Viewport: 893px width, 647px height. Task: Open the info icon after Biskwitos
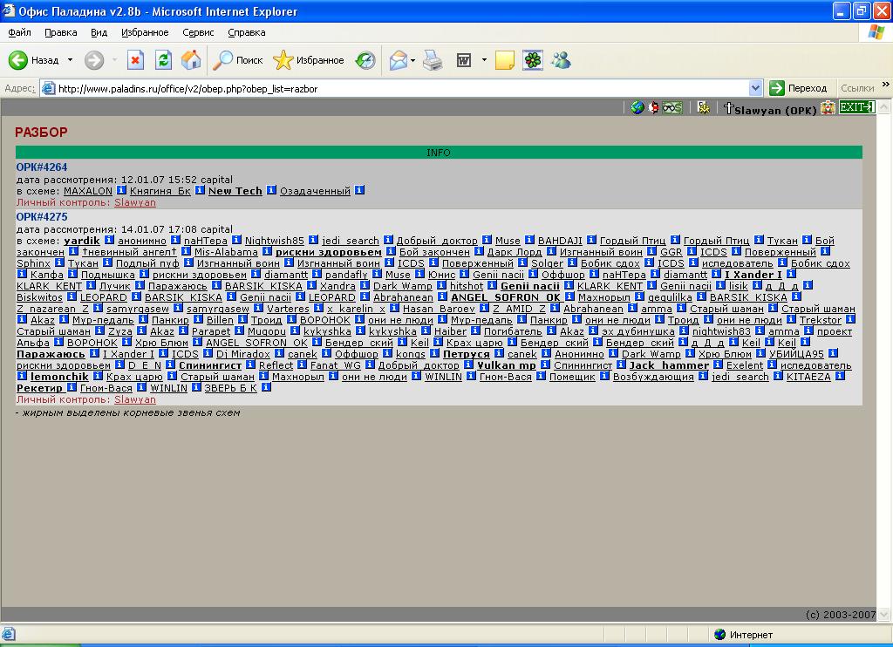(72, 296)
